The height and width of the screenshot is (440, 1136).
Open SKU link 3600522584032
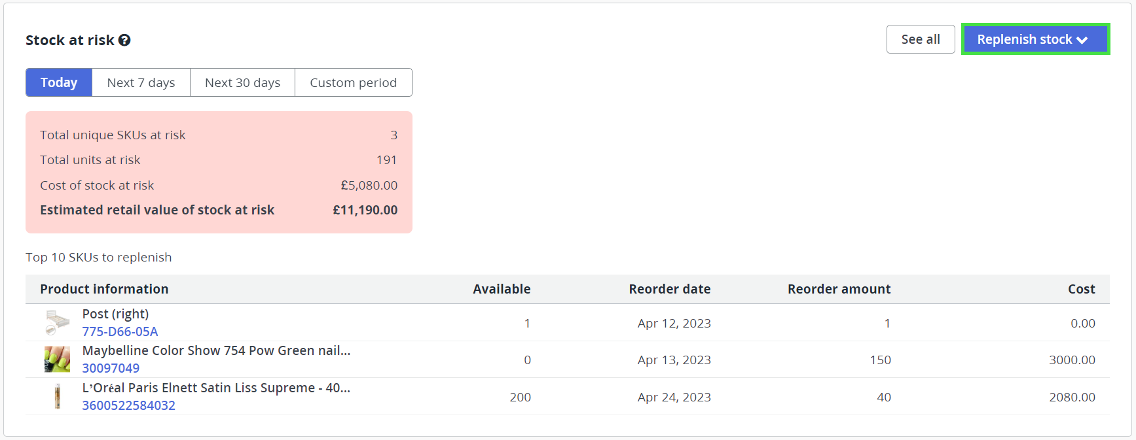tap(128, 405)
